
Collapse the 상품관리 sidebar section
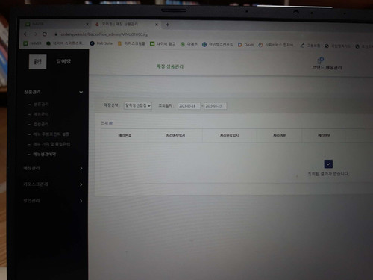pos(53,92)
